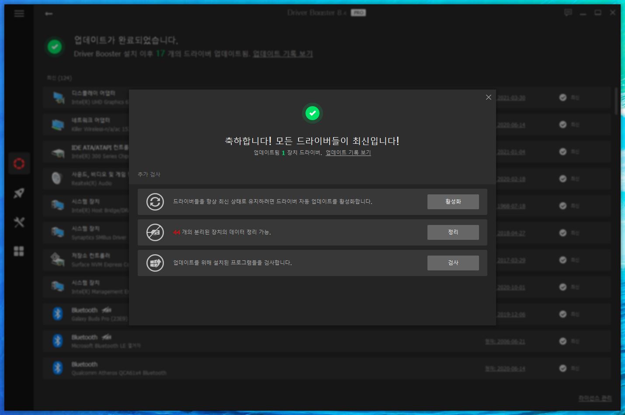Click the 추가 검사 section label
The image size is (625, 415).
149,174
